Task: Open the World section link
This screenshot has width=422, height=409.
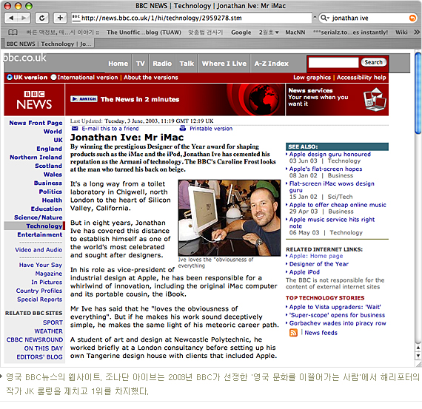Action: pyautogui.click(x=53, y=132)
